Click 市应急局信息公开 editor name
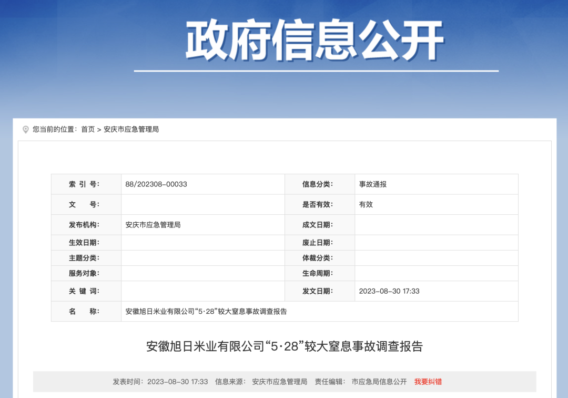568x398 pixels. click(379, 382)
